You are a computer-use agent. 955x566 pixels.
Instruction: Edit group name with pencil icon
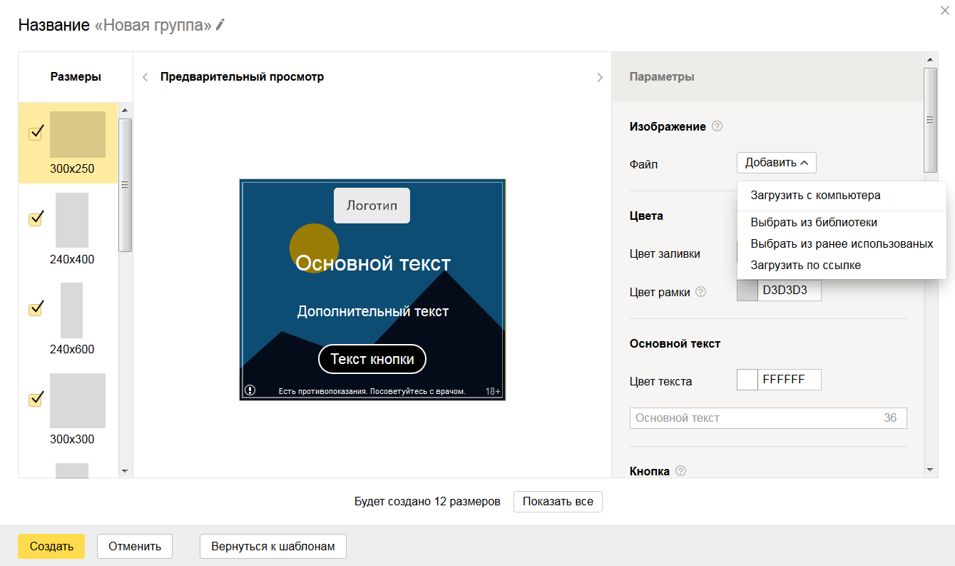(220, 25)
